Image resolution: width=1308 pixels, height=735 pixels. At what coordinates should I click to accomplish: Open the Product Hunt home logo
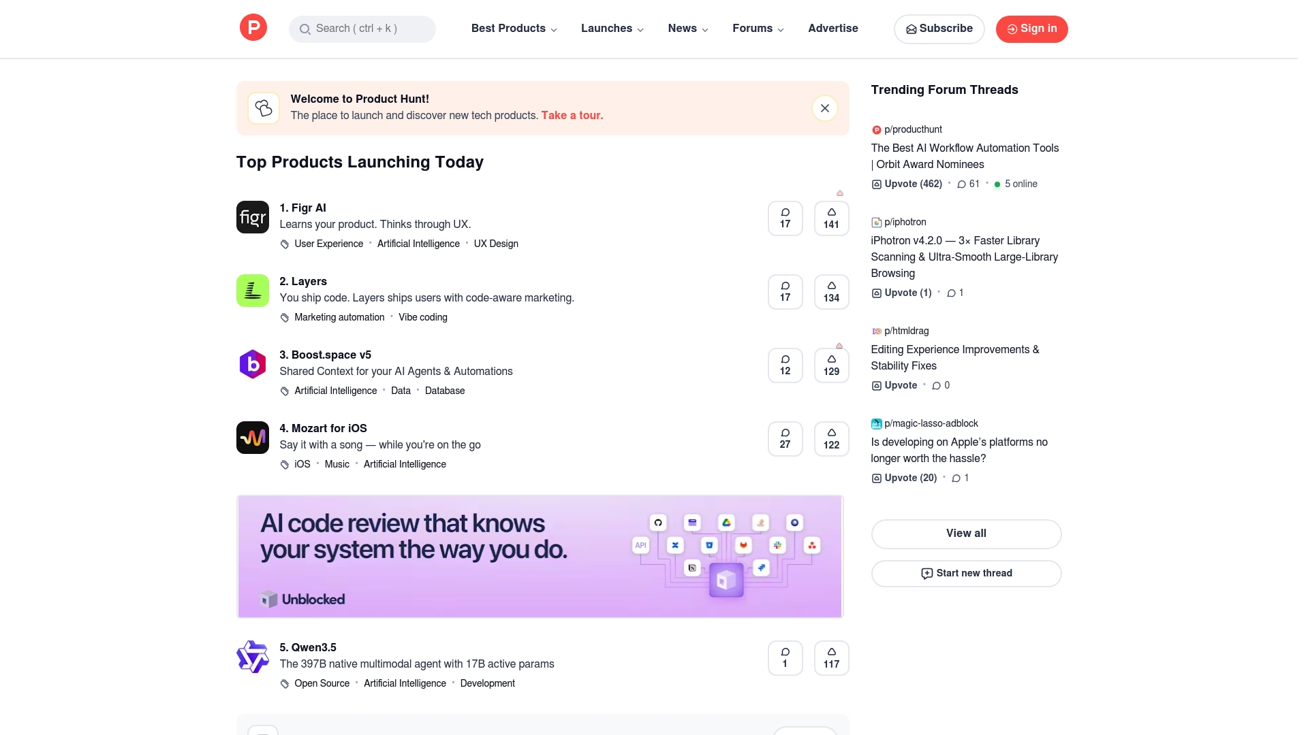coord(253,28)
